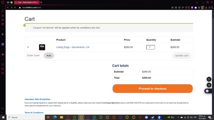
Task: Open Facebook from taskbar
Action: click(x=159, y=117)
